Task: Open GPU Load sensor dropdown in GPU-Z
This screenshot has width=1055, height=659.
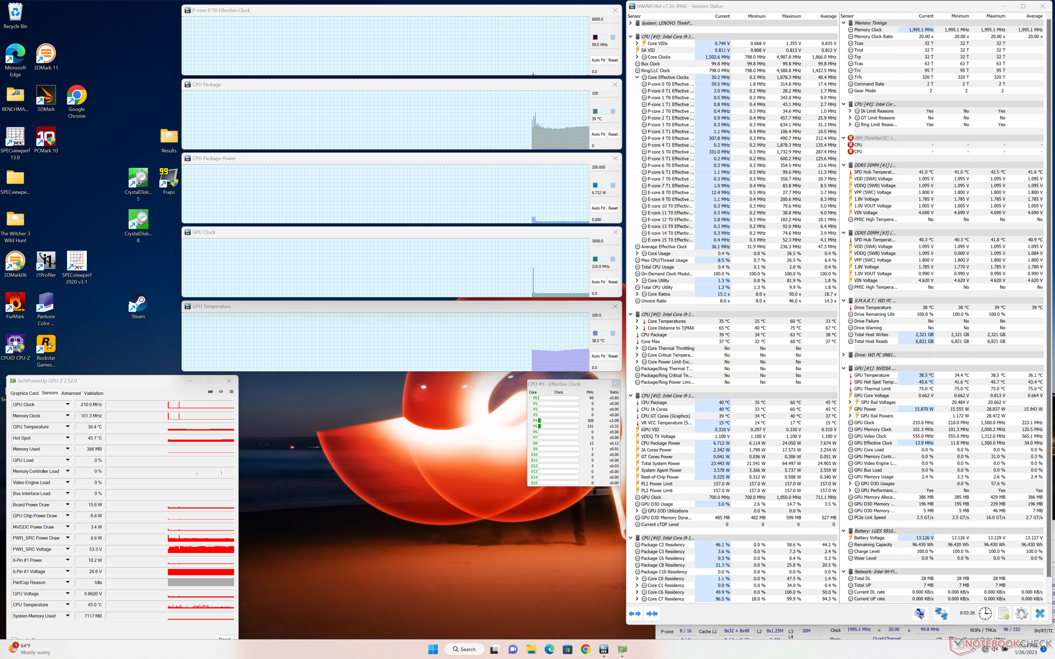Action: 68,460
